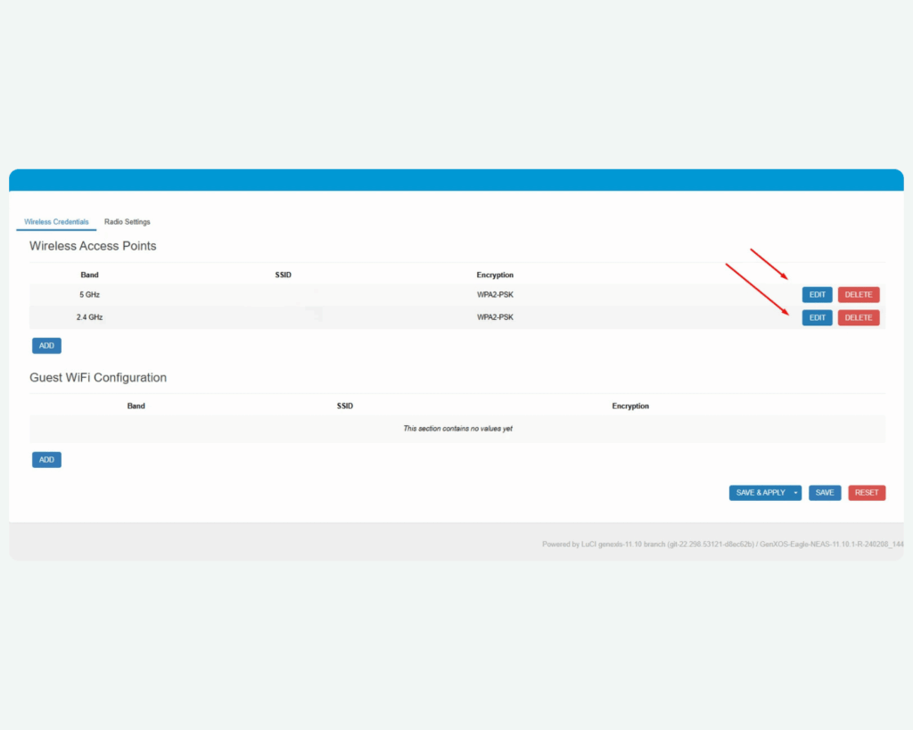Screen dimensions: 913x730
Task: Switch to the Radio Settings tab
Action: pyautogui.click(x=127, y=222)
